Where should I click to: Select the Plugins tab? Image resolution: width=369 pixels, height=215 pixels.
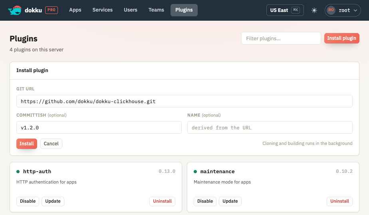[184, 10]
